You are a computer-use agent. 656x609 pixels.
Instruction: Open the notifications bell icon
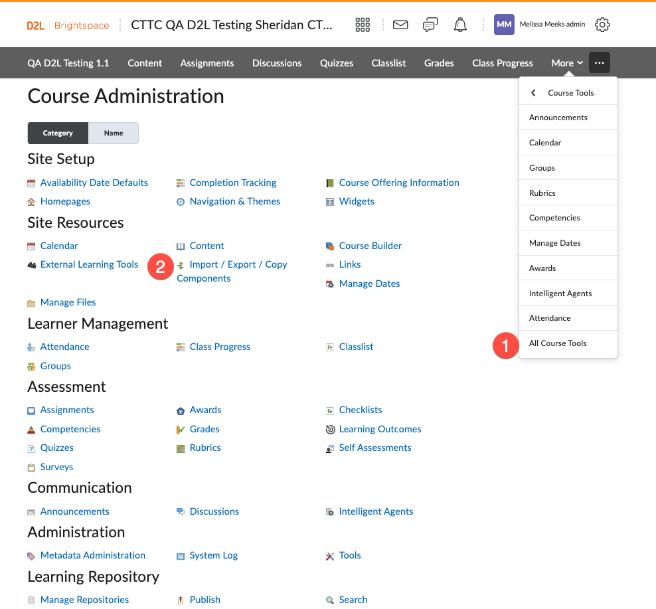tap(460, 25)
